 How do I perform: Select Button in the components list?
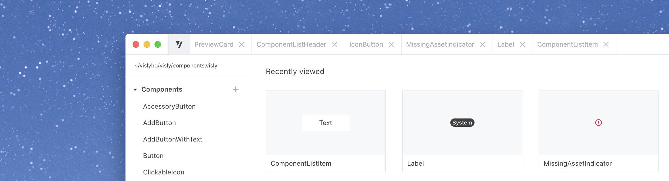pyautogui.click(x=153, y=156)
